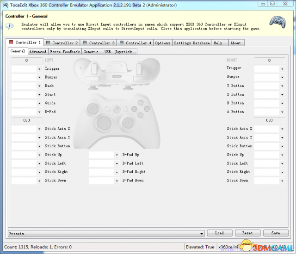Viewport: 296px width, 254px height.
Task: Click the left stick 0:0 value field
Action: pyautogui.click(x=27, y=121)
